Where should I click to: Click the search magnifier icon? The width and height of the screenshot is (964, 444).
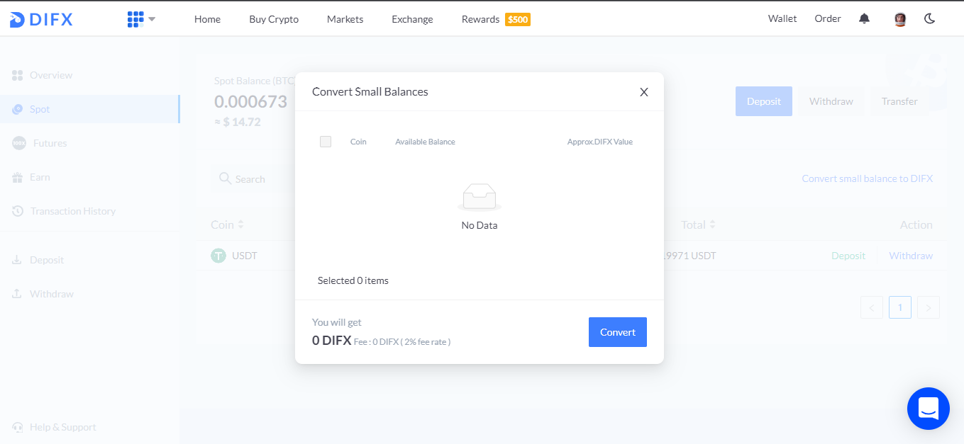point(226,178)
